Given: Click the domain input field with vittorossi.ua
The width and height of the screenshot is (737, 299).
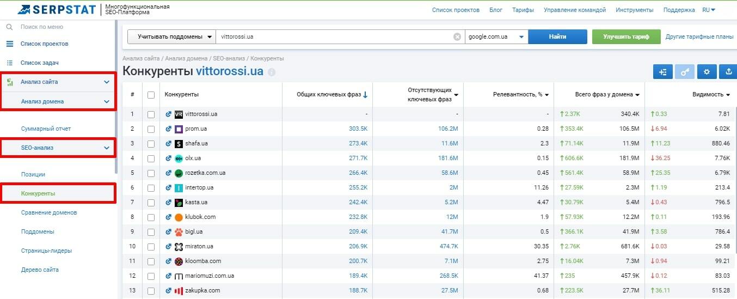Looking at the screenshot, I should [332, 37].
